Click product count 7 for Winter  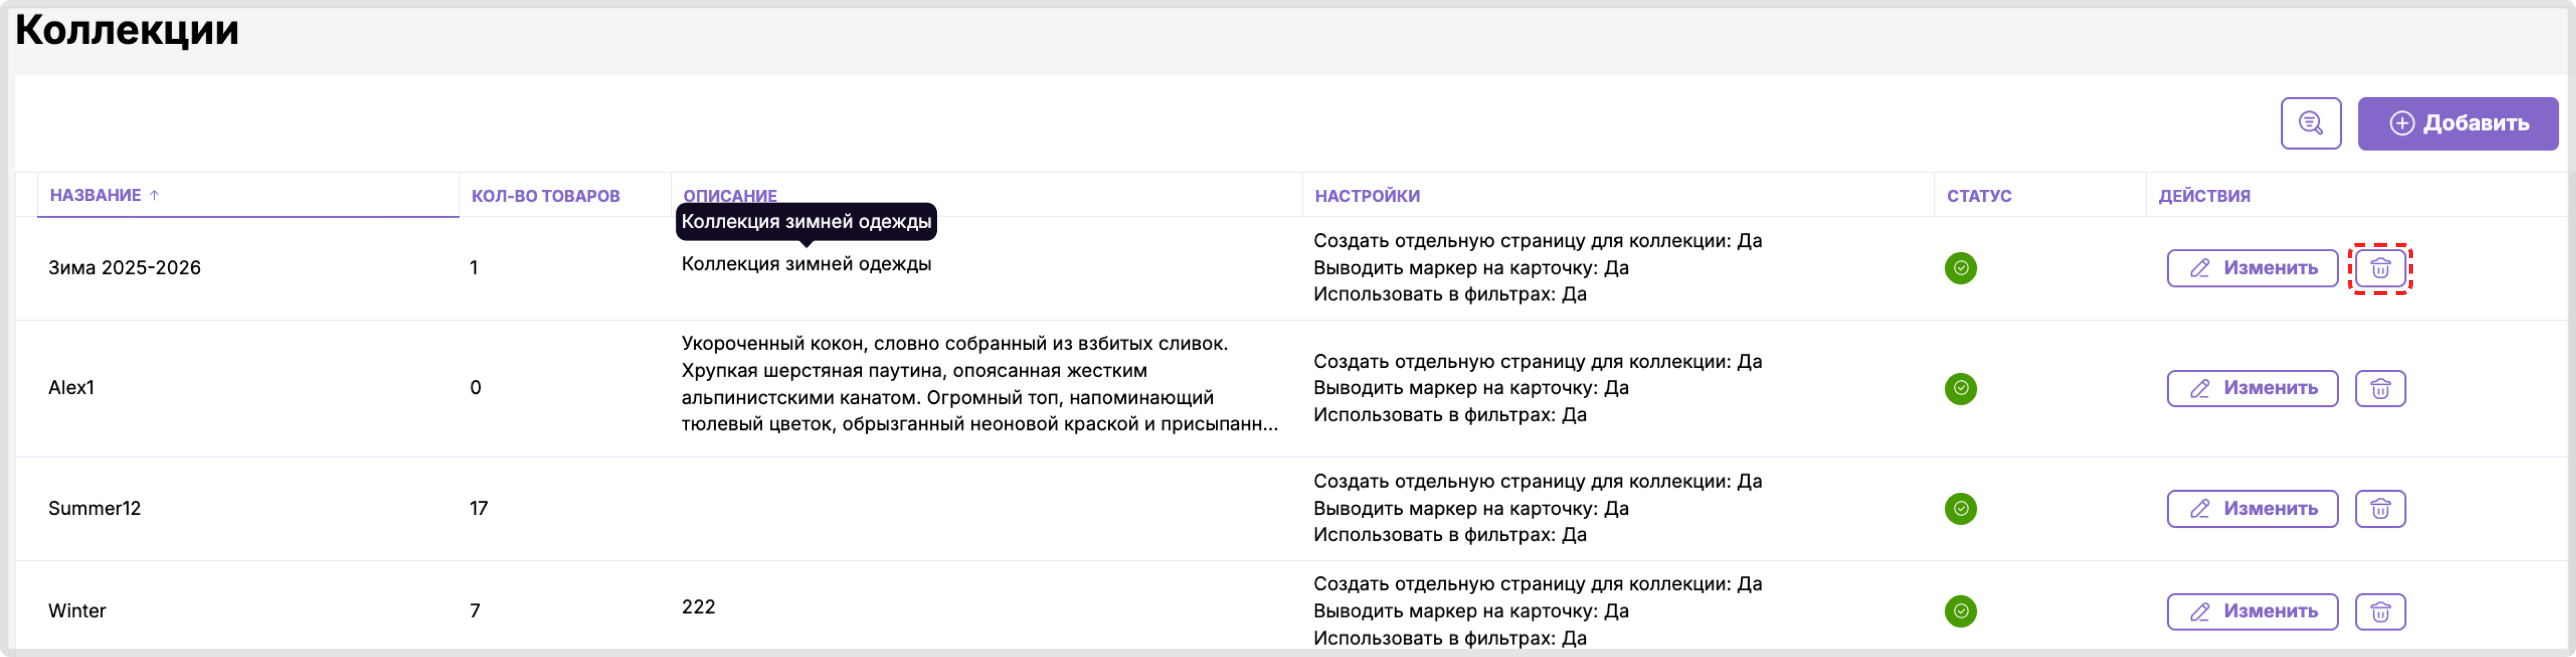tap(475, 611)
